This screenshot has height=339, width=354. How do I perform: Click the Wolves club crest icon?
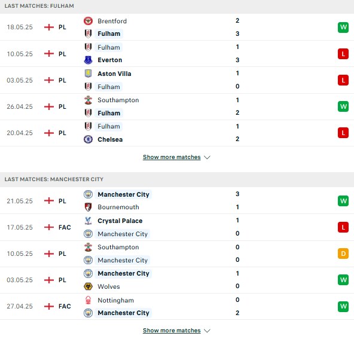click(88, 286)
